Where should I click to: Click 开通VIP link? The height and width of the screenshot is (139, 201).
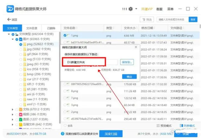click(x=147, y=9)
